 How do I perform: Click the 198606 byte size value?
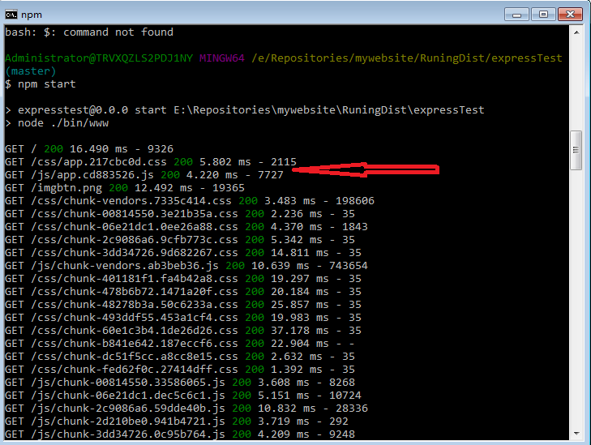(355, 200)
